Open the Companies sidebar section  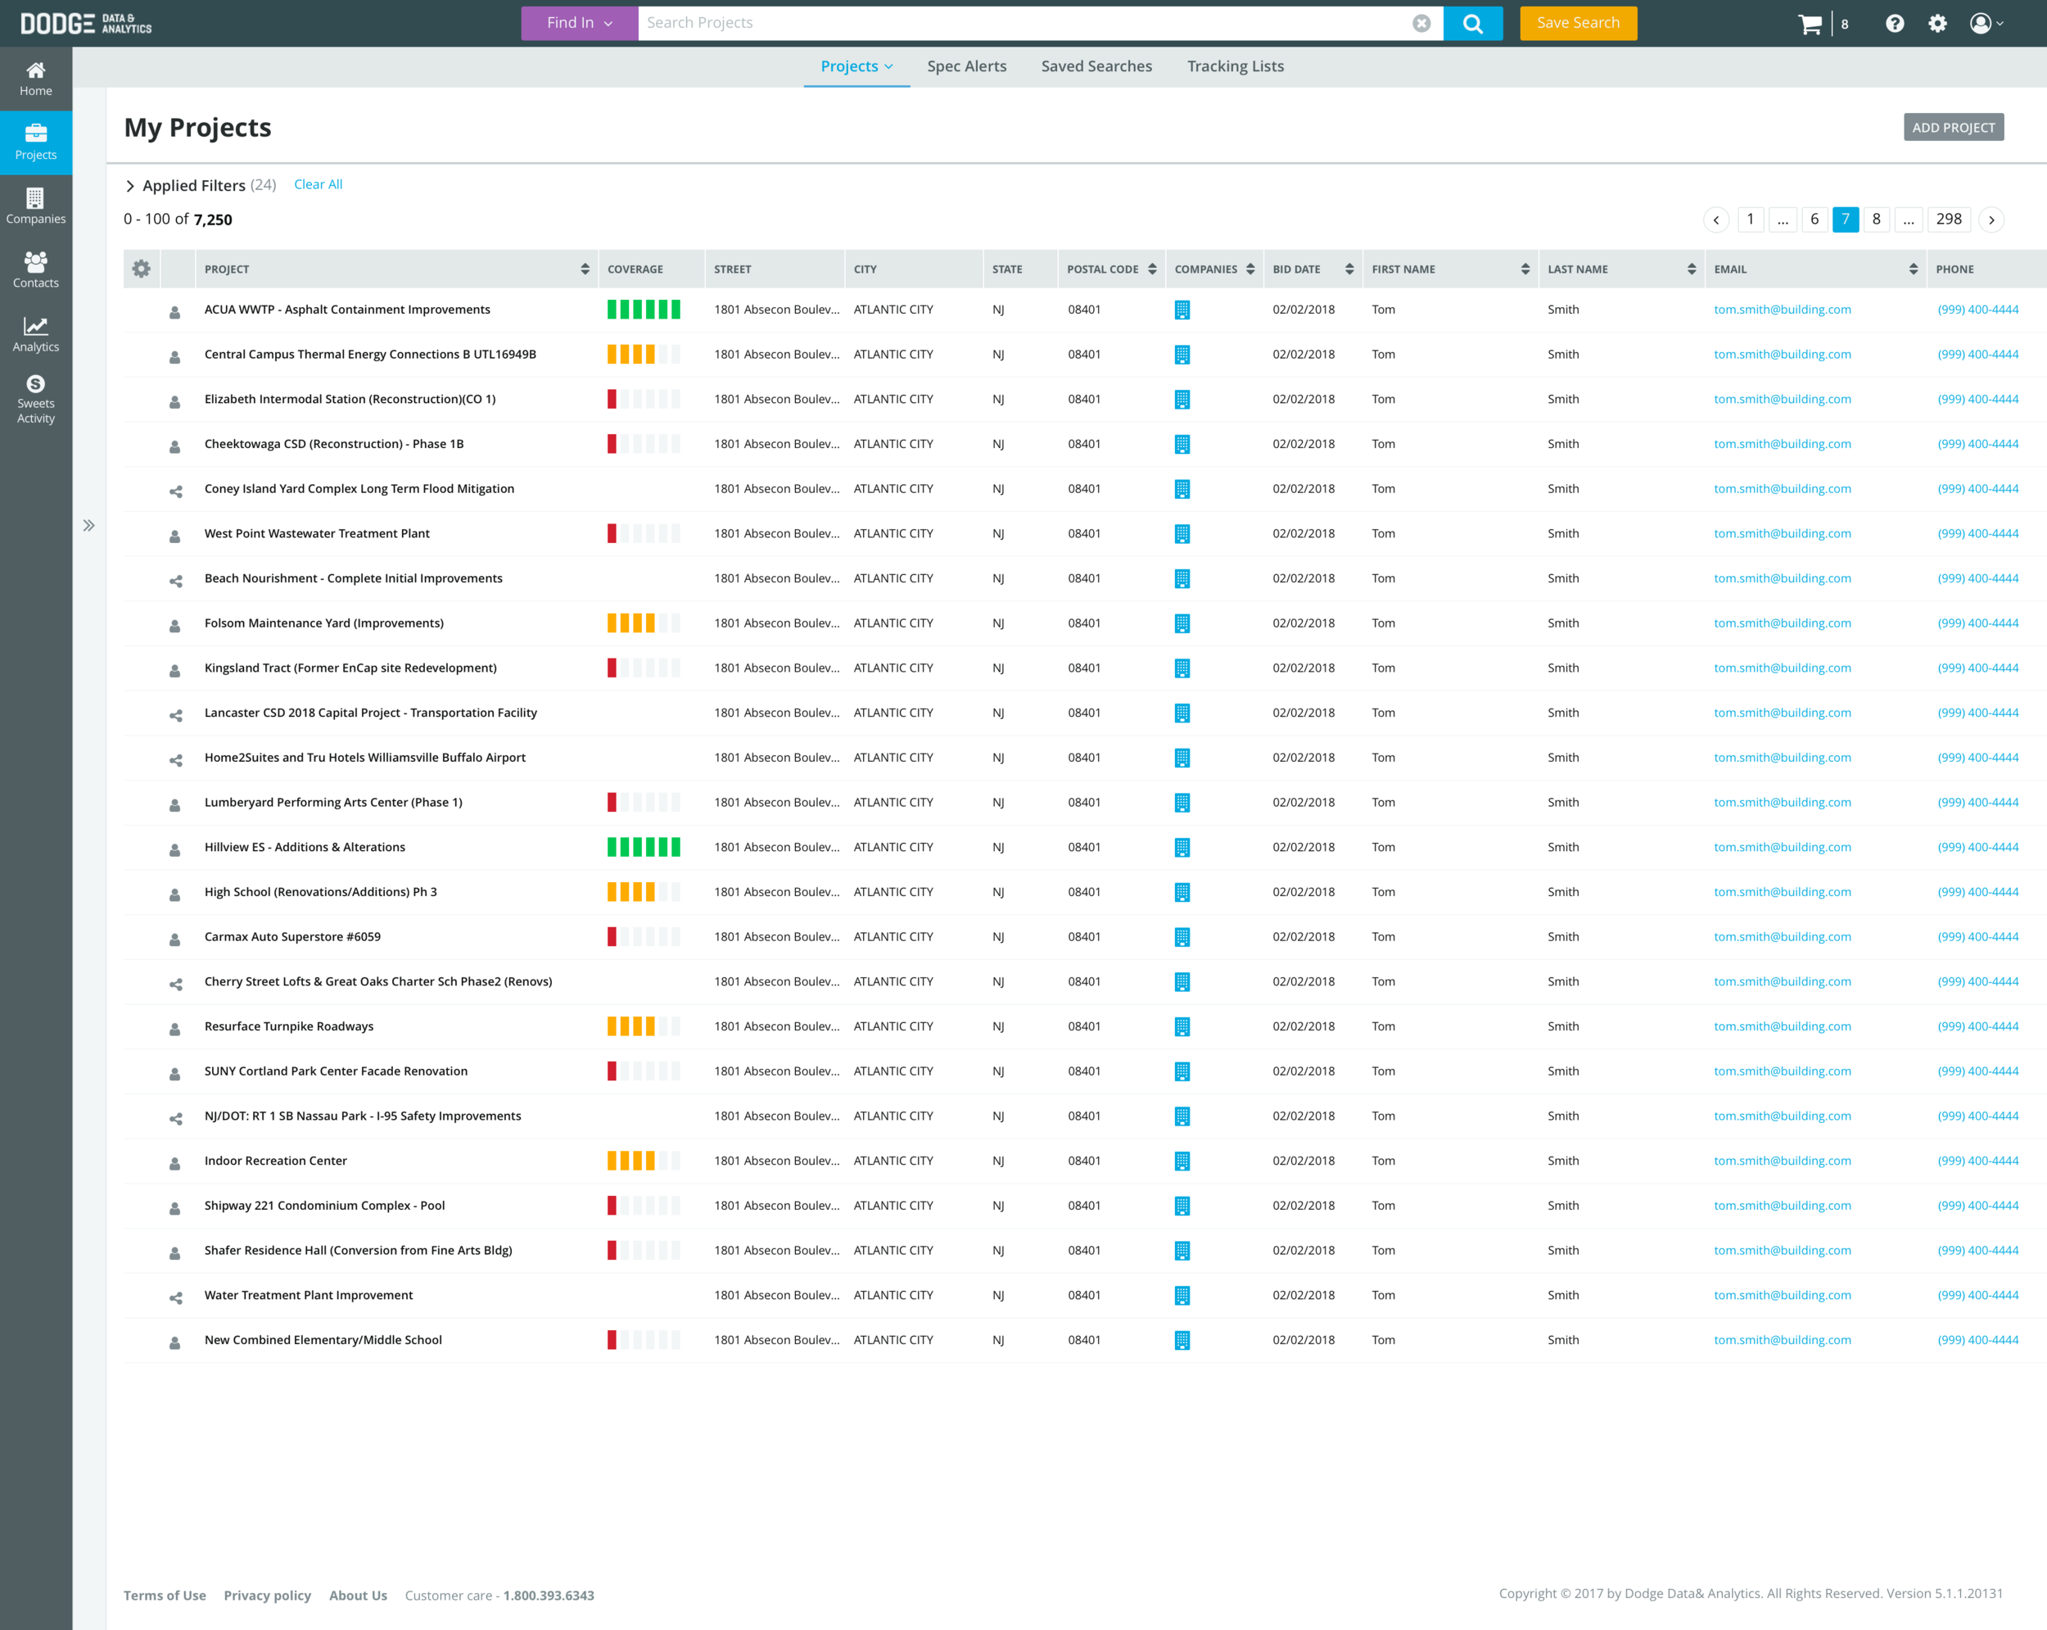pyautogui.click(x=36, y=205)
